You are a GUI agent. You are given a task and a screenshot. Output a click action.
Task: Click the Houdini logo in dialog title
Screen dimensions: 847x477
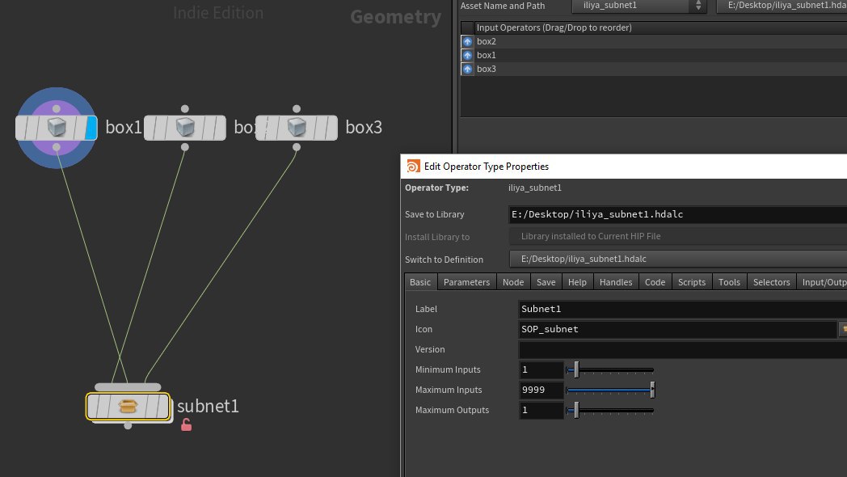tap(413, 167)
